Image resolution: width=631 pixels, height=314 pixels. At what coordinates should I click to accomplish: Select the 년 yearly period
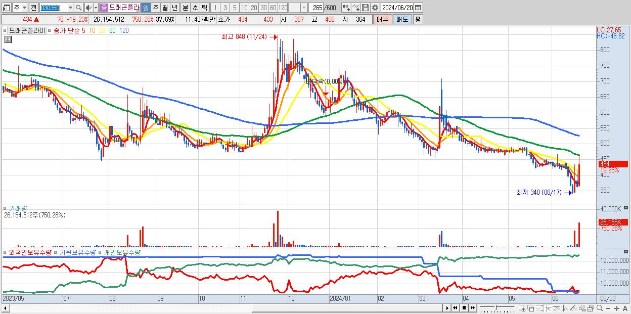pos(174,8)
